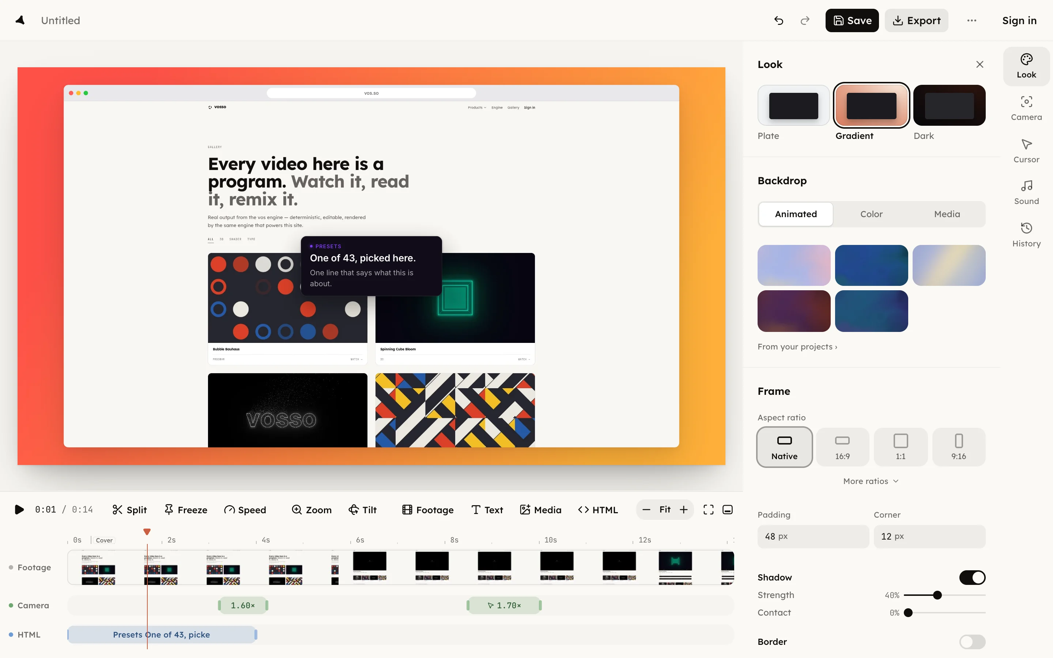Switch Backdrop to the Color tab
Image resolution: width=1053 pixels, height=658 pixels.
[x=872, y=214]
